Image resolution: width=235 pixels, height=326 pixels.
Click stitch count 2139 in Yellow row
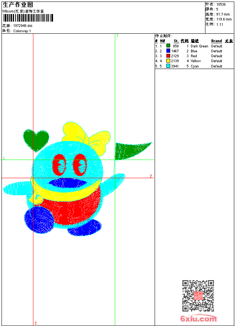175,61
